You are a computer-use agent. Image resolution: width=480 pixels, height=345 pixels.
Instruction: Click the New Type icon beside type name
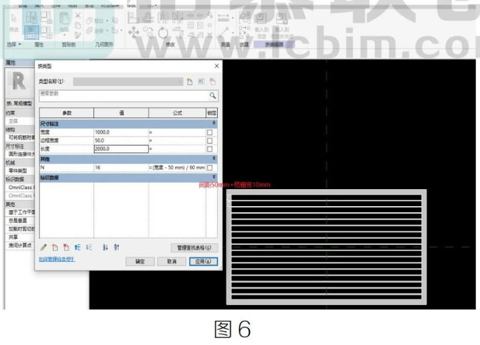[x=190, y=82]
